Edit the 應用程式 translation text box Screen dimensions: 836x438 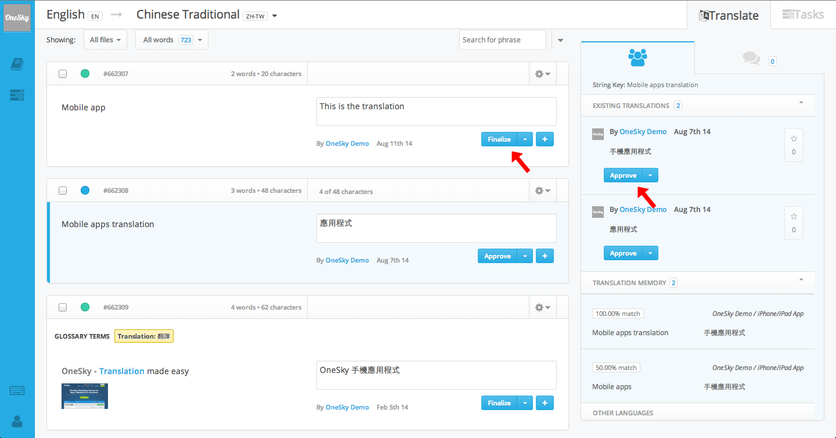pos(437,228)
